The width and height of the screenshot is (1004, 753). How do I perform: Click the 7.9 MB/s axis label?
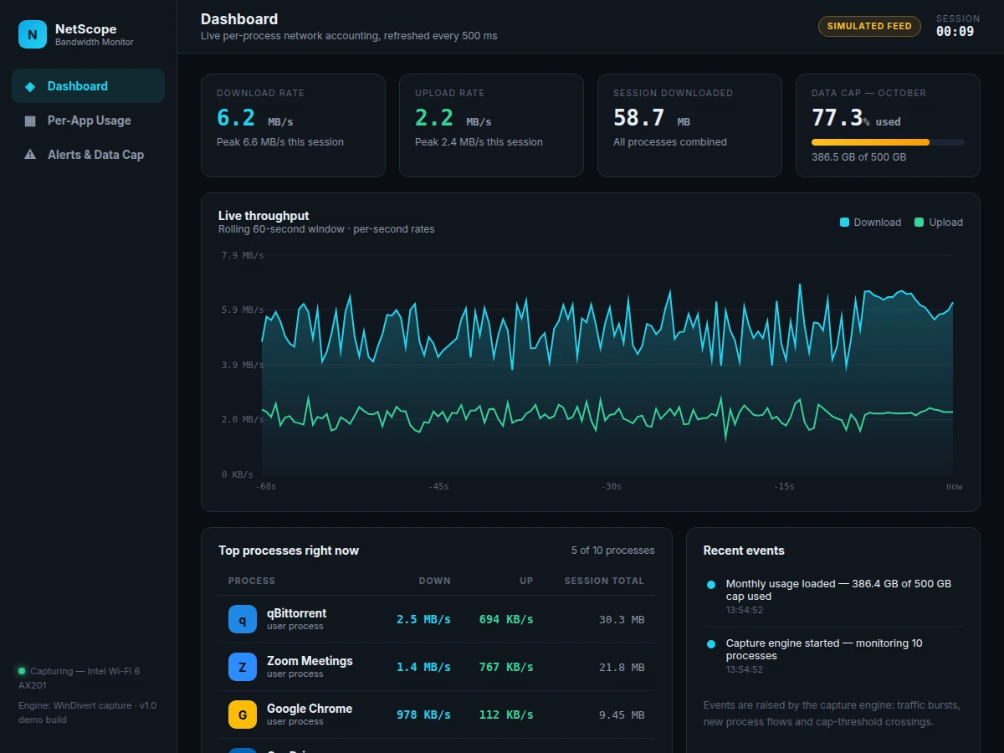pos(243,255)
